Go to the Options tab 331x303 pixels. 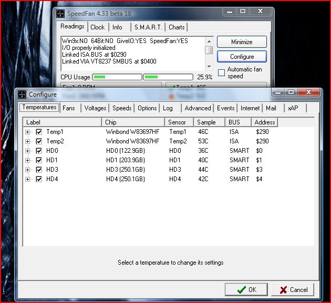(x=147, y=108)
